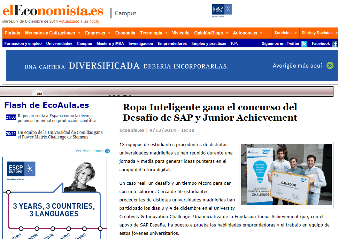Click green arrow icon in blue banner
Screen dimensions: 338x239
coord(330,65)
